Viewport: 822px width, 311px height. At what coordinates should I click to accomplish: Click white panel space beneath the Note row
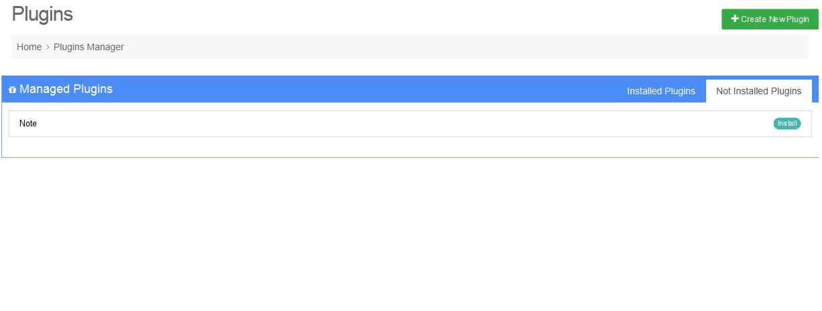[402, 147]
